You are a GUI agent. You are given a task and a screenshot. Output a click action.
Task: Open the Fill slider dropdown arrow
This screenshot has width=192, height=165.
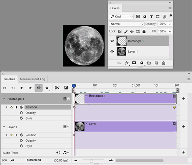pyautogui.click(x=170, y=31)
